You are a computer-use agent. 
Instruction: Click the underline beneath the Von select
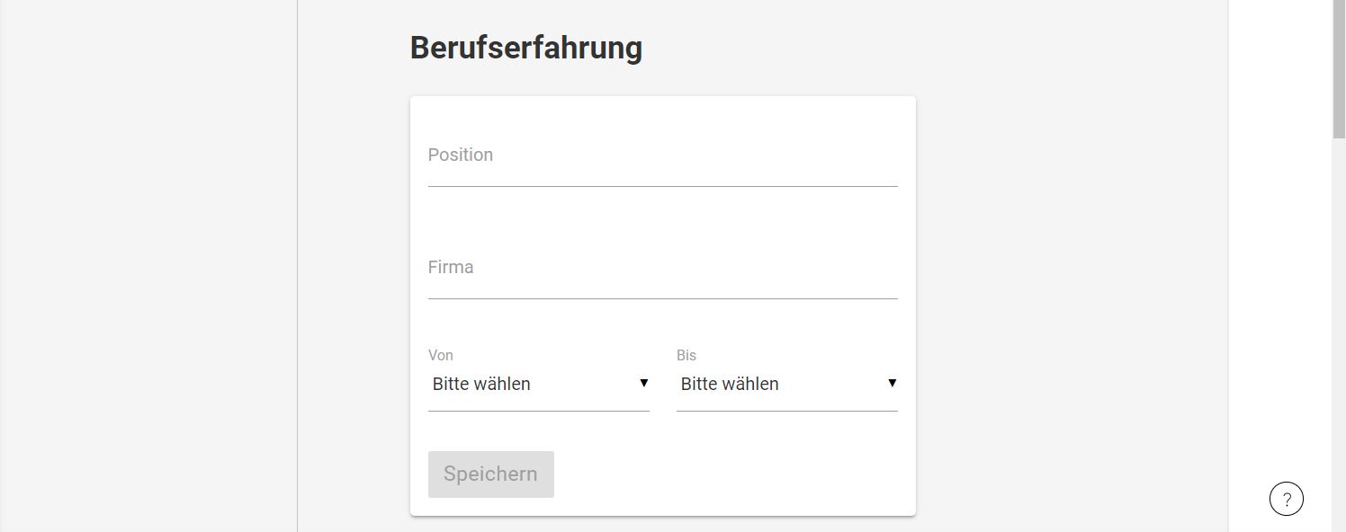pyautogui.click(x=538, y=411)
